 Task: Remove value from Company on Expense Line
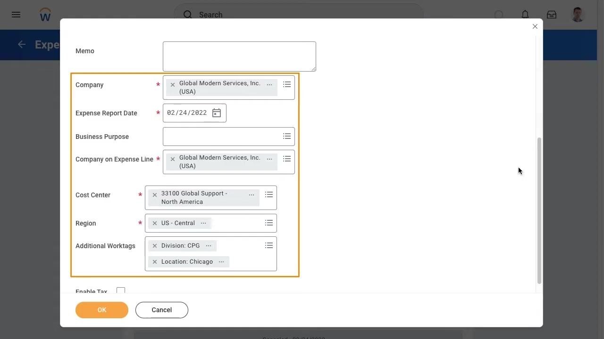(173, 159)
